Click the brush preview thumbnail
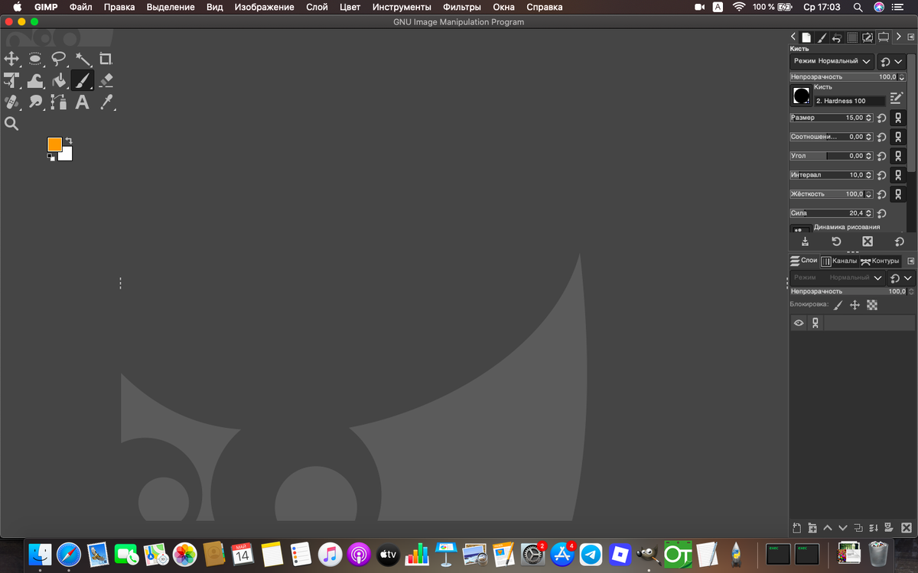This screenshot has width=918, height=573. (x=801, y=95)
